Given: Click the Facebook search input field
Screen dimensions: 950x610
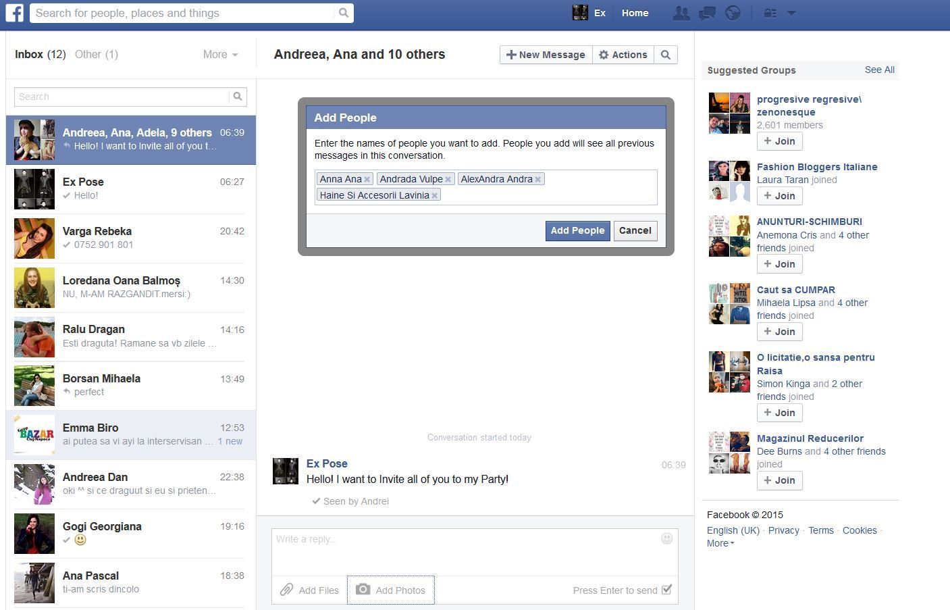Looking at the screenshot, I should (x=182, y=13).
